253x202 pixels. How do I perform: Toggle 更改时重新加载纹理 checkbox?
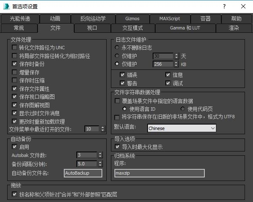point(14,121)
